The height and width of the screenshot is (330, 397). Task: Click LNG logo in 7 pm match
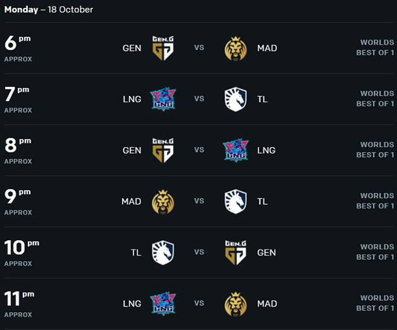click(163, 99)
